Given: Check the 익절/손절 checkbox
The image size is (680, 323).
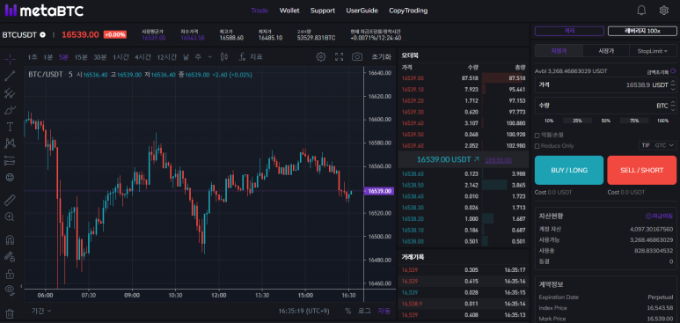Looking at the screenshot, I should (x=537, y=136).
